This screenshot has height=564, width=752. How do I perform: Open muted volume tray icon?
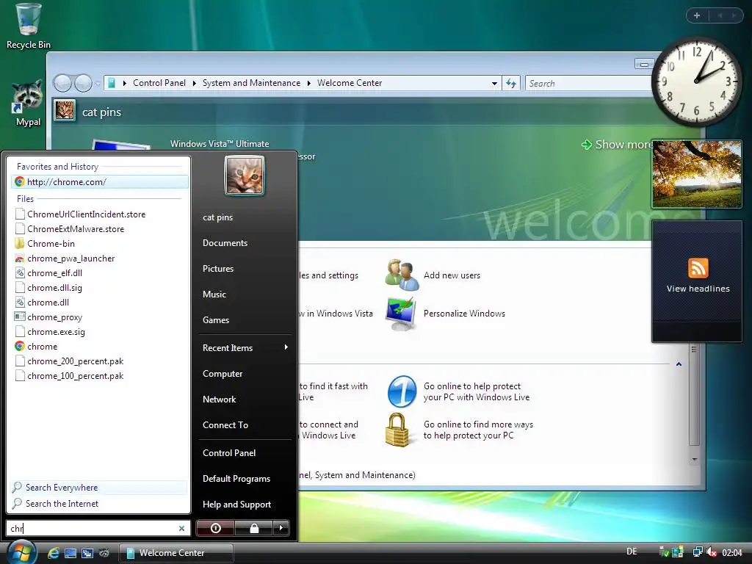[711, 552]
